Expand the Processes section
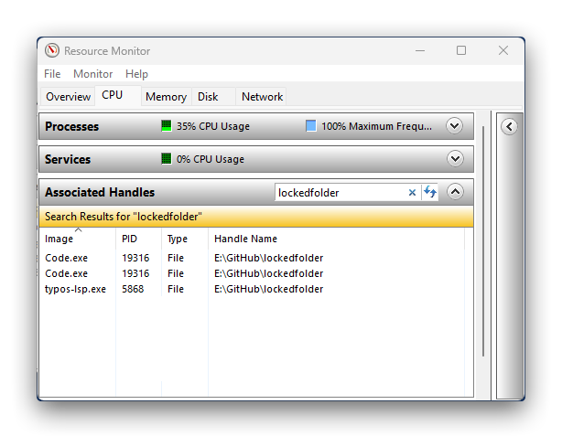The width and height of the screenshot is (562, 447). (x=455, y=126)
